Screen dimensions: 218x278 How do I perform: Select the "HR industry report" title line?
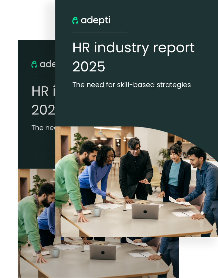click(x=133, y=48)
